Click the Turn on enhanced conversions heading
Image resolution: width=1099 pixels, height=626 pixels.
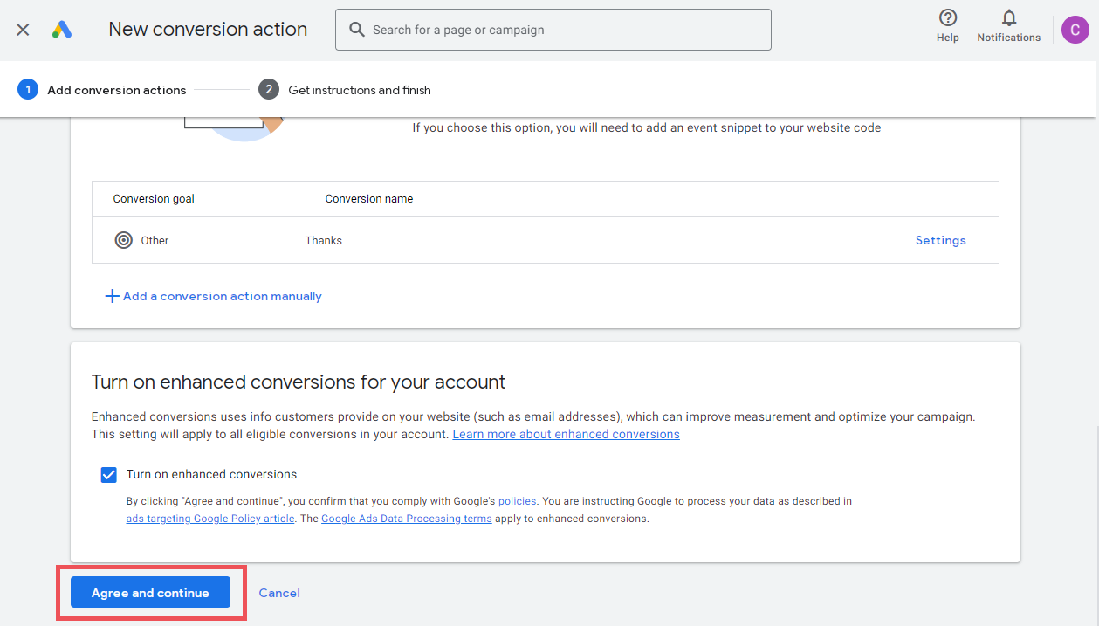[299, 382]
